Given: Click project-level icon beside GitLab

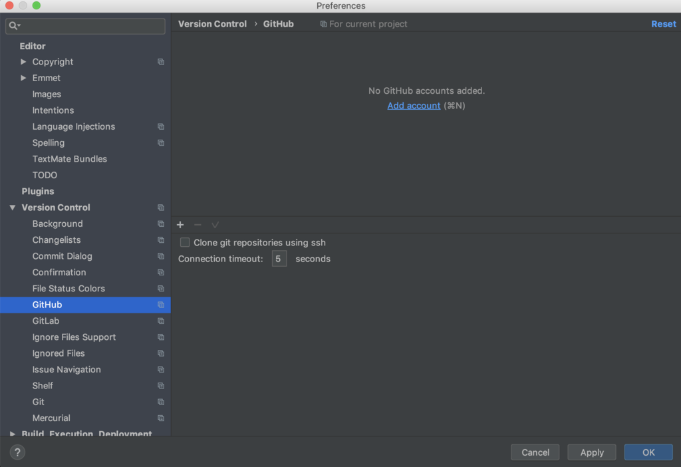Looking at the screenshot, I should pos(161,321).
